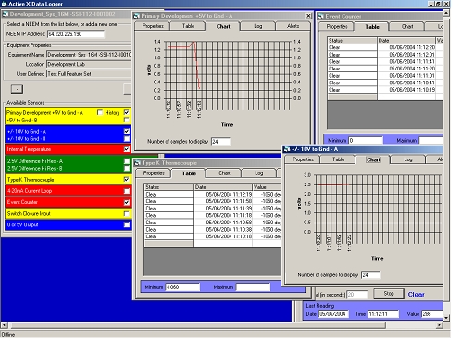The width and height of the screenshot is (474, 356).
Task: Click the horizontal scrollbar right arrow
Action: pos(439,325)
